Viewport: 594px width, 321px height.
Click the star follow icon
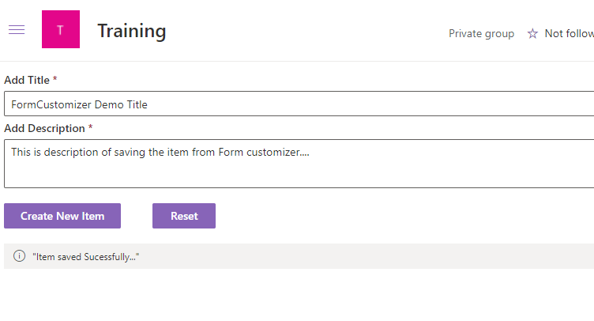tap(532, 33)
